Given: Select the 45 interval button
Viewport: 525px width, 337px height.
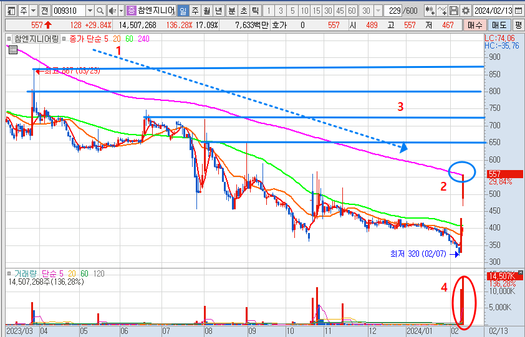Looking at the screenshot, I should [x=340, y=11].
